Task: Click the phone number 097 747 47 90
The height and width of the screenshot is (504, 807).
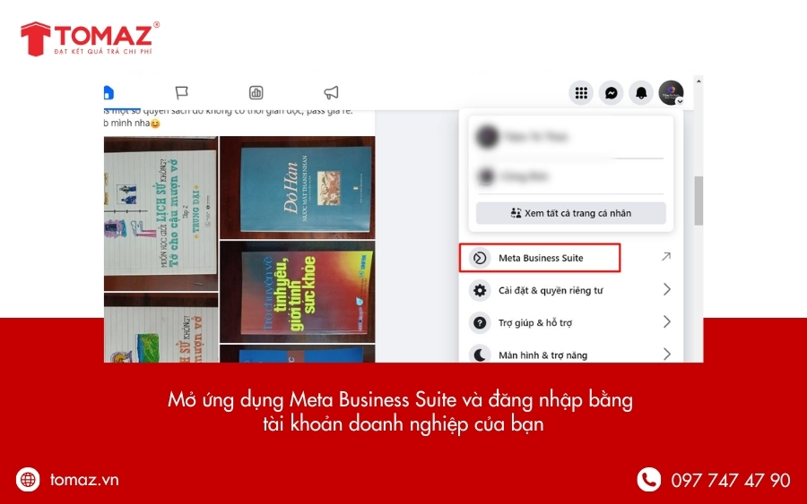Action: click(x=730, y=481)
